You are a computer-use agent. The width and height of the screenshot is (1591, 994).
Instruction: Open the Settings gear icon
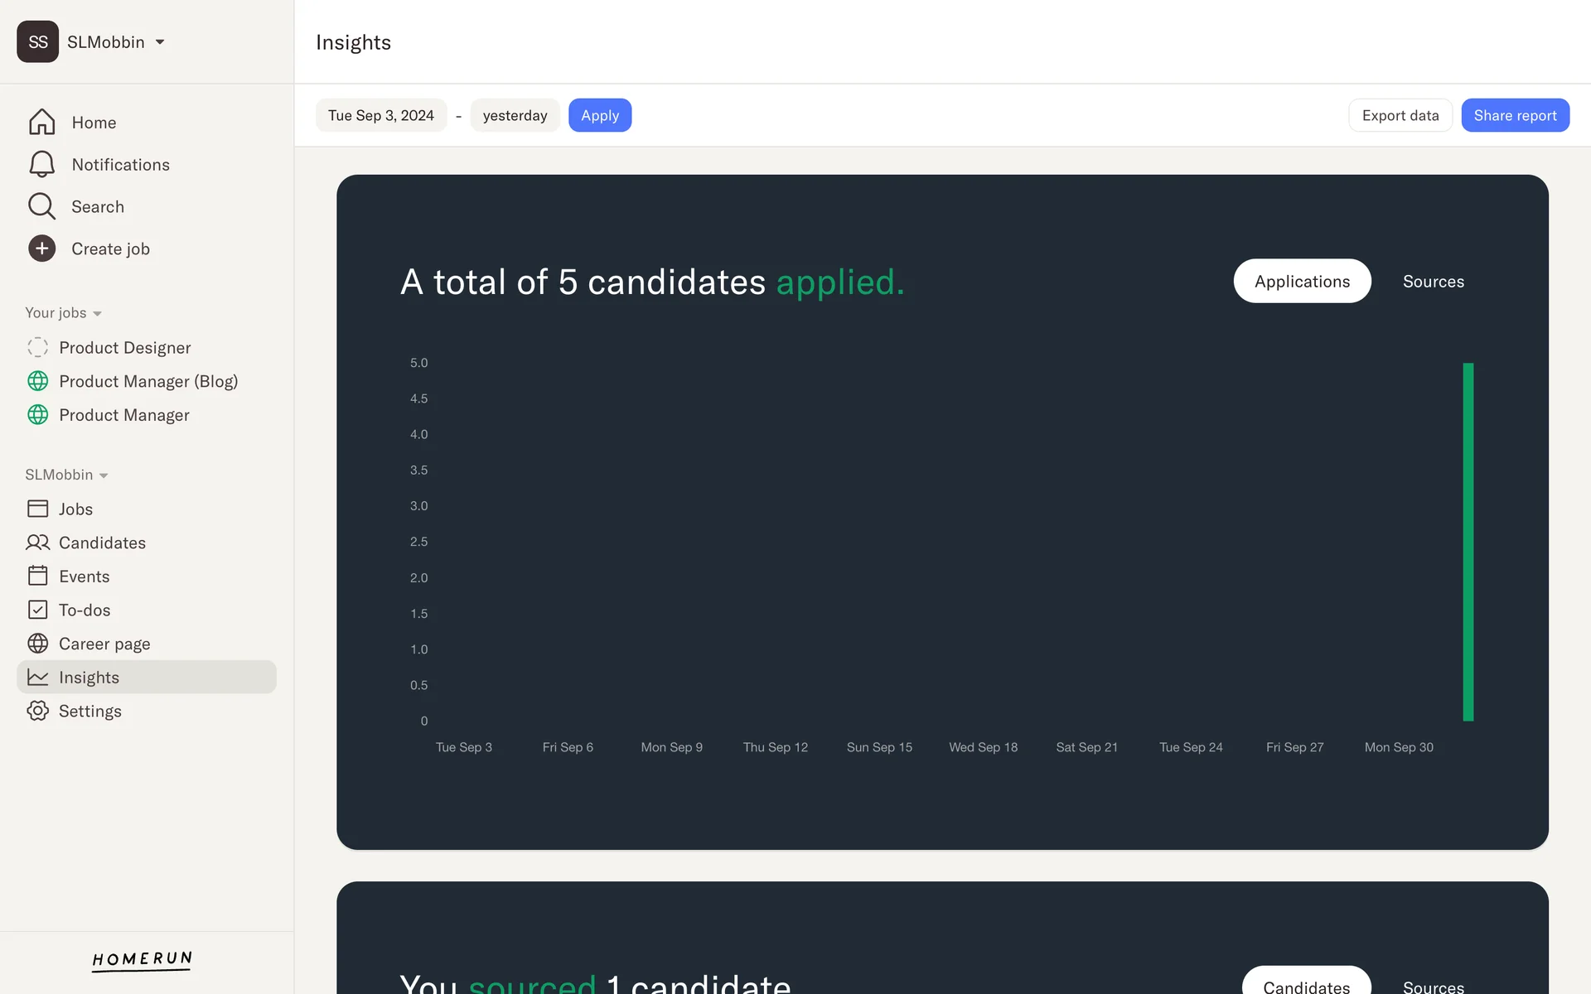[38, 711]
